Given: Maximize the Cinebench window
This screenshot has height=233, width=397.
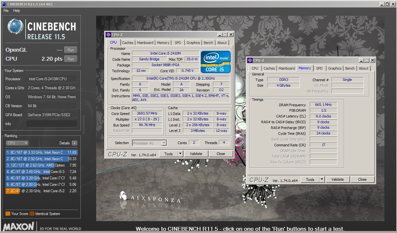Looking at the screenshot, I should click(387, 4).
